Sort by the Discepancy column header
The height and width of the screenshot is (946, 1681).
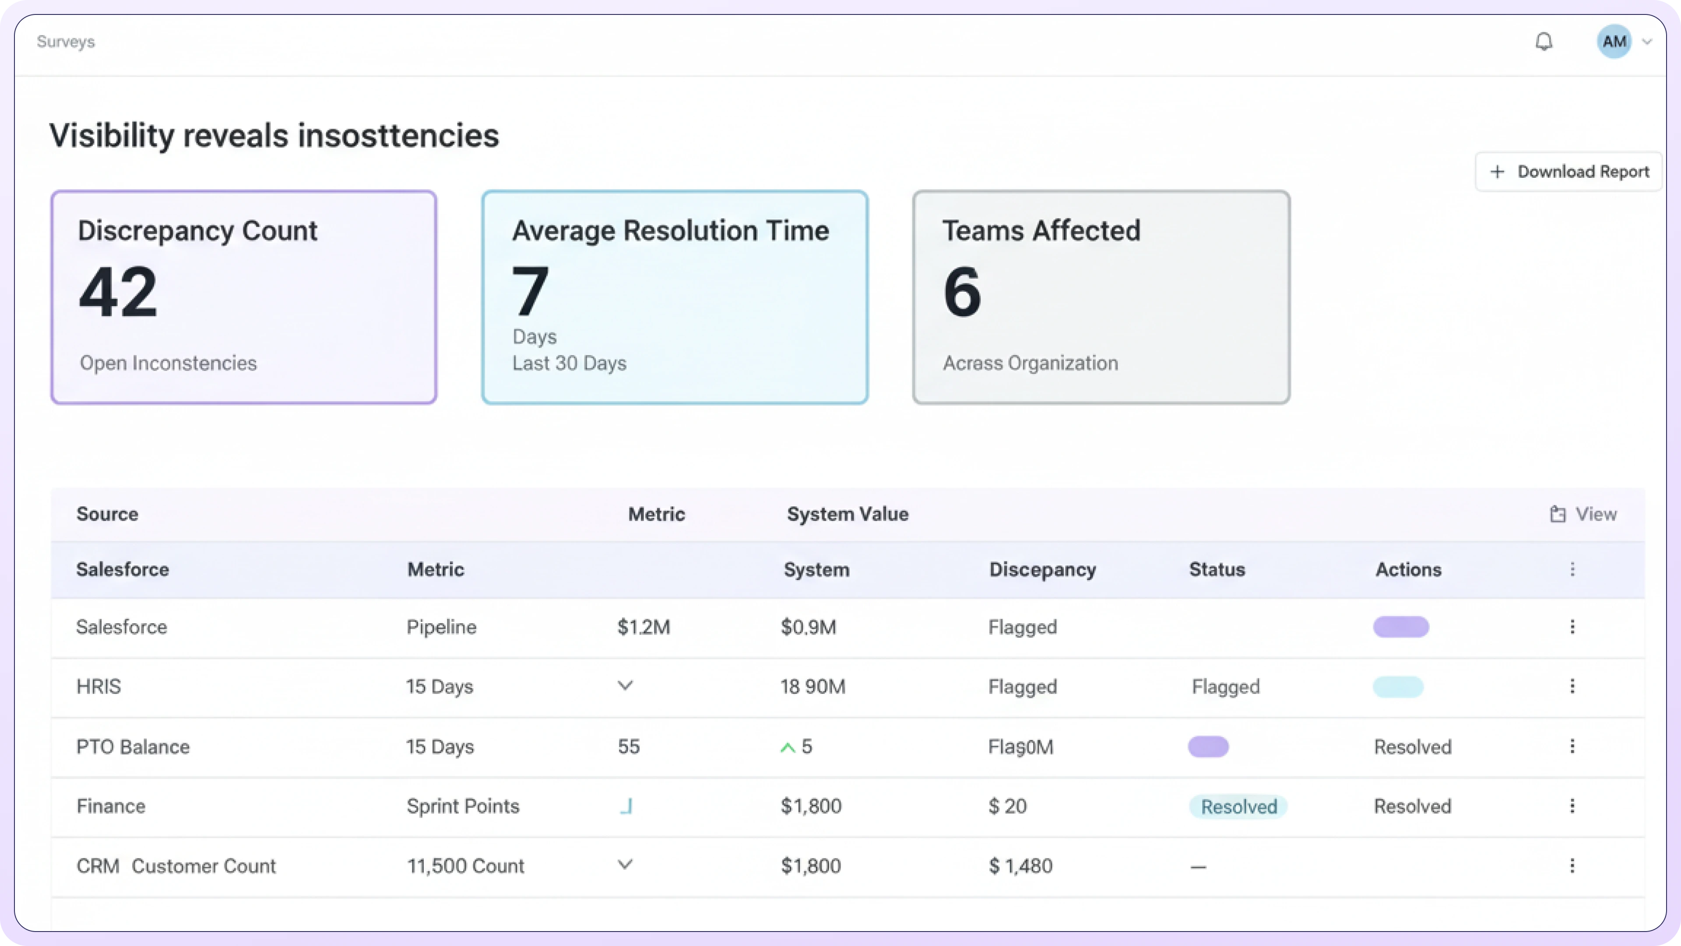pos(1042,569)
